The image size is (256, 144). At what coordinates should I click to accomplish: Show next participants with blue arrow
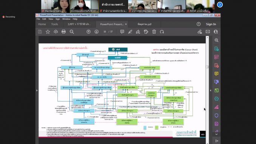coord(220,5)
